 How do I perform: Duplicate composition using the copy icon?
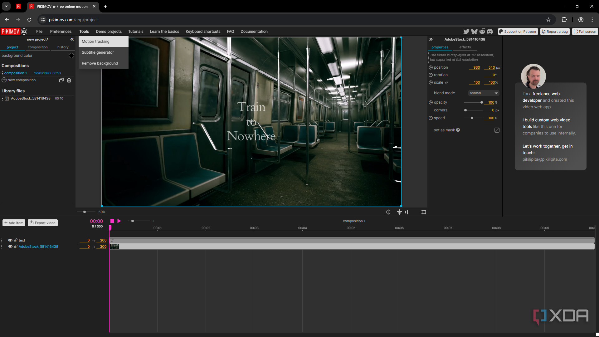click(61, 80)
